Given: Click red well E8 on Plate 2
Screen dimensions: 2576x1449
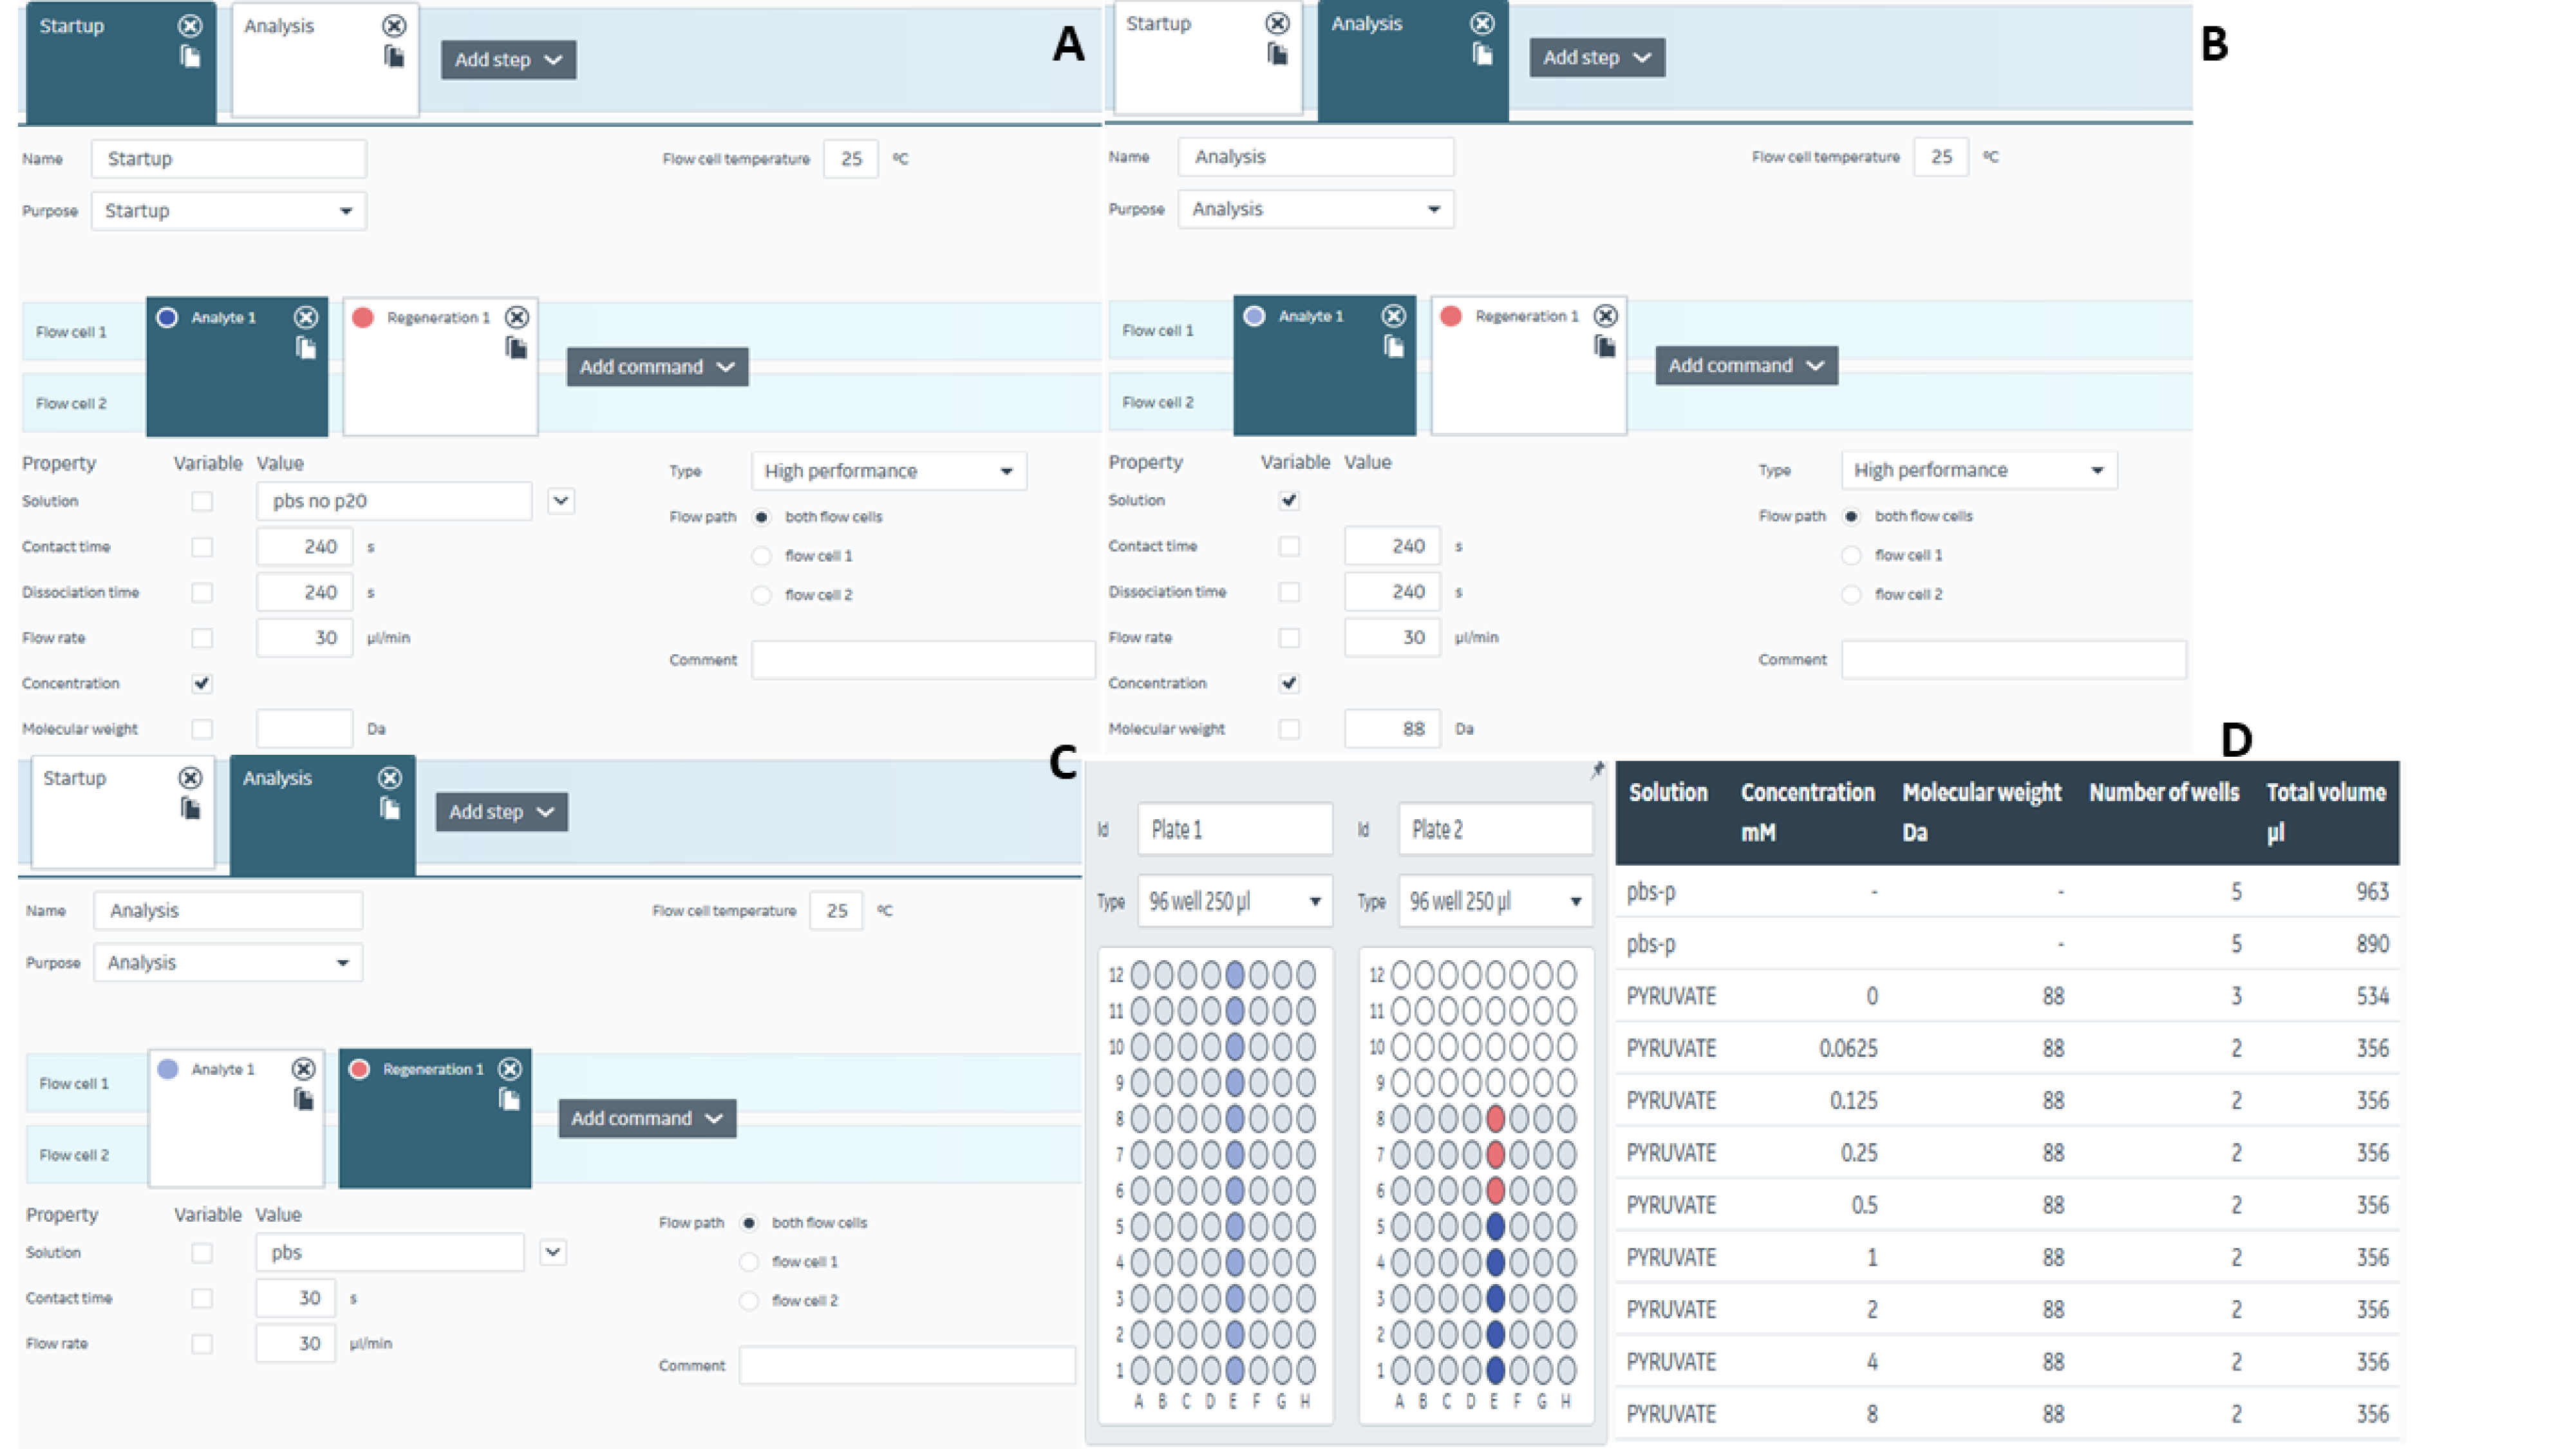Looking at the screenshot, I should [1495, 1118].
